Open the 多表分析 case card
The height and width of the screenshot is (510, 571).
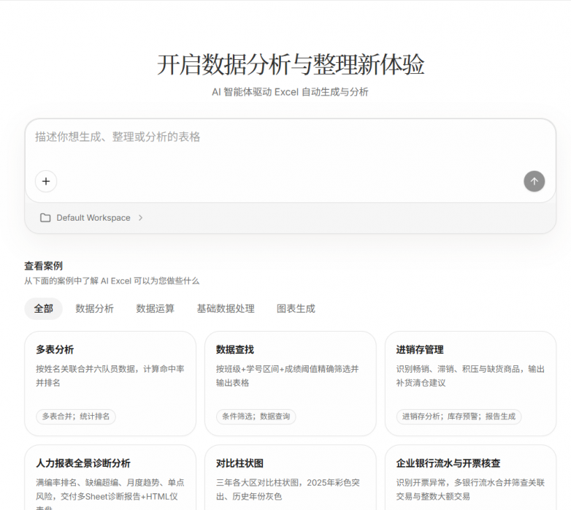tap(110, 384)
